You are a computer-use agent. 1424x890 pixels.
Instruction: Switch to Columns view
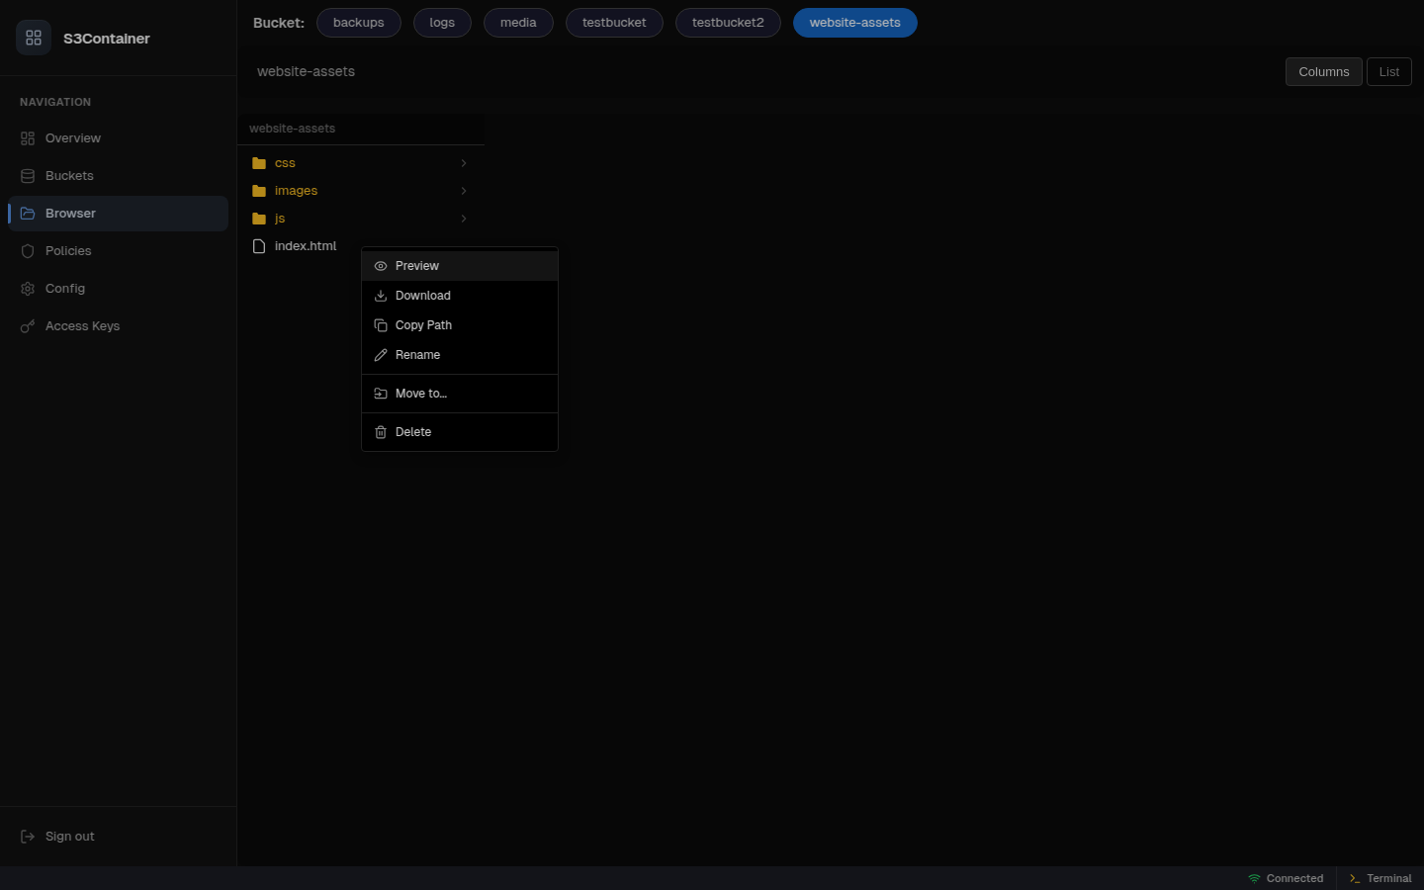[x=1323, y=71]
